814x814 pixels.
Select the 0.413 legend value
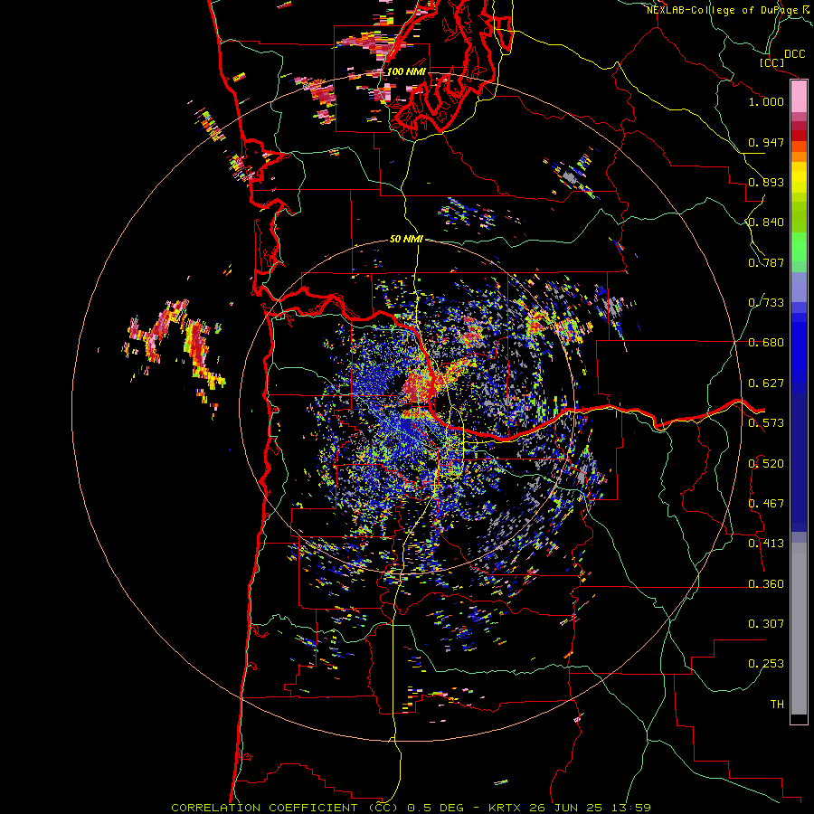[766, 544]
